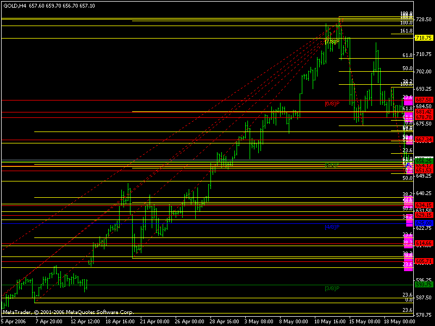Click the green [3/8]P Murrey level label

pyautogui.click(x=332, y=289)
